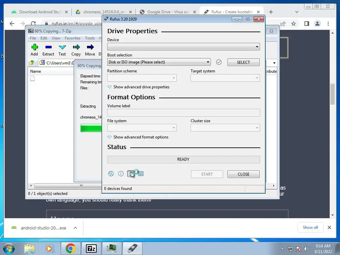Image resolution: width=340 pixels, height=255 pixels.
Task: Click the 7-Zip Move icon
Action: coord(90,47)
